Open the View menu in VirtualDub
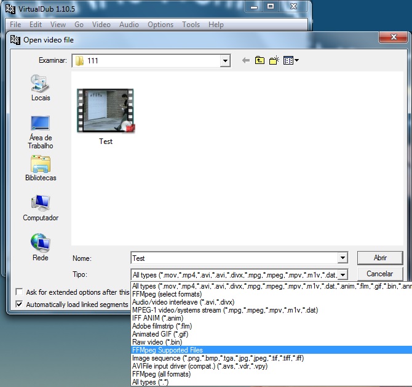This screenshot has height=387, width=412. [x=58, y=25]
